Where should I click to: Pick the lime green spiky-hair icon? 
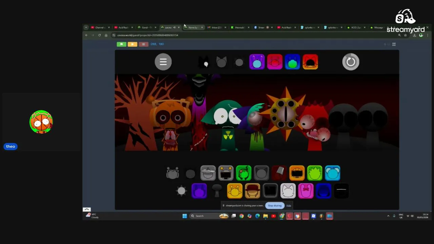click(315, 173)
